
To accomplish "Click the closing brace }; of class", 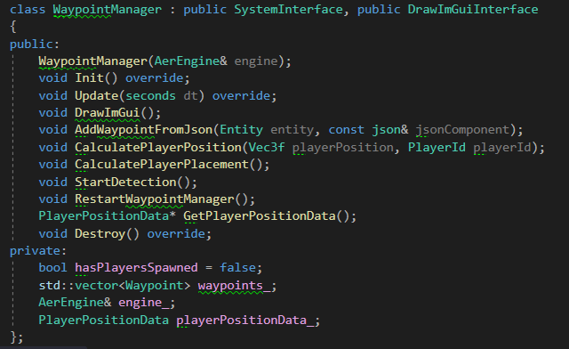I will point(16,337).
